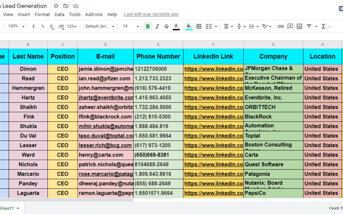
Task: Select the cell 'Hammergren'
Action: (28, 88)
